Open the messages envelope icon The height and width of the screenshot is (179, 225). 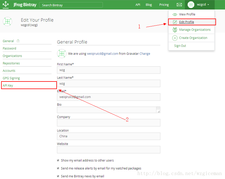(179, 5)
